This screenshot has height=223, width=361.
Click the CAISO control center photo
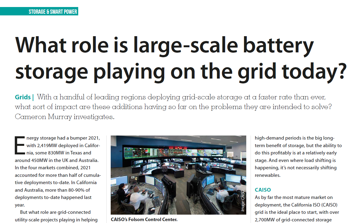coord(178,175)
